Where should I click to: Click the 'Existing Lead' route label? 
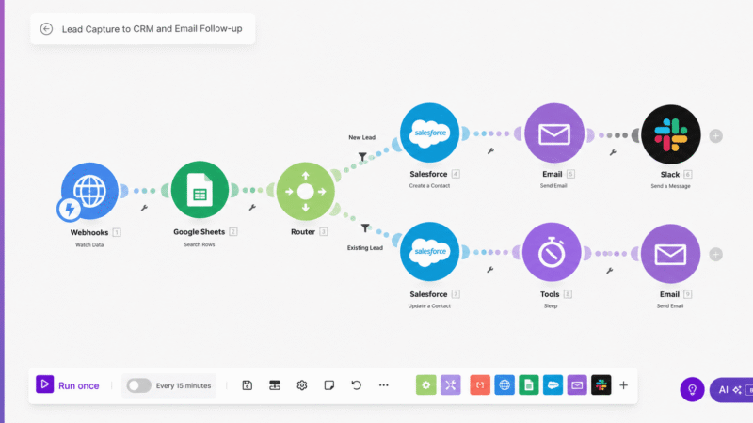pos(365,248)
